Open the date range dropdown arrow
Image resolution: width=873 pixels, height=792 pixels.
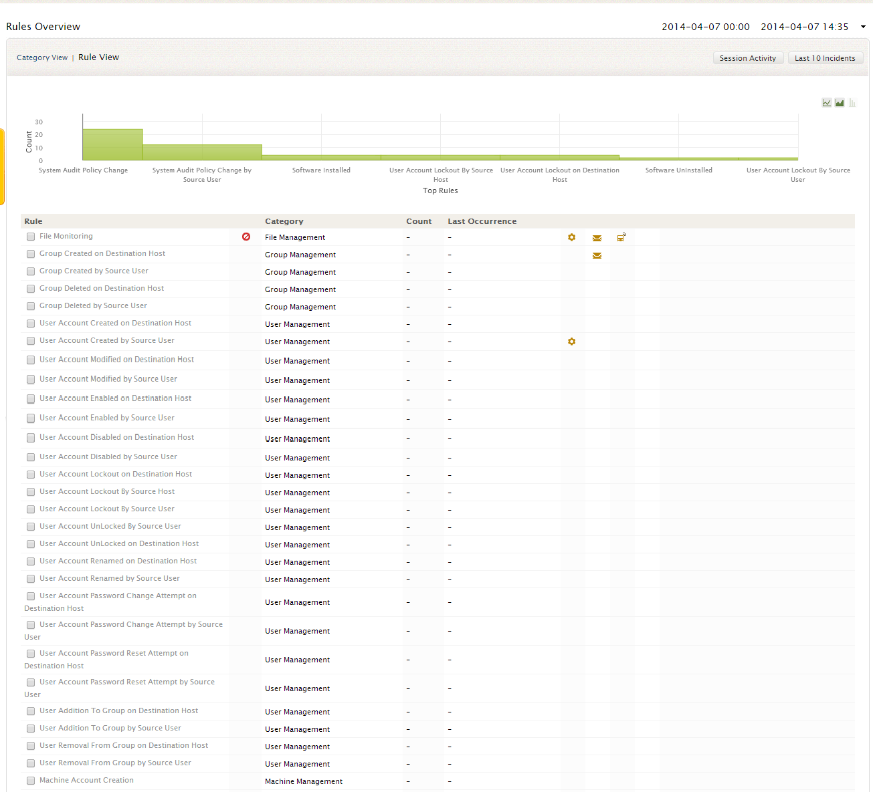(863, 27)
